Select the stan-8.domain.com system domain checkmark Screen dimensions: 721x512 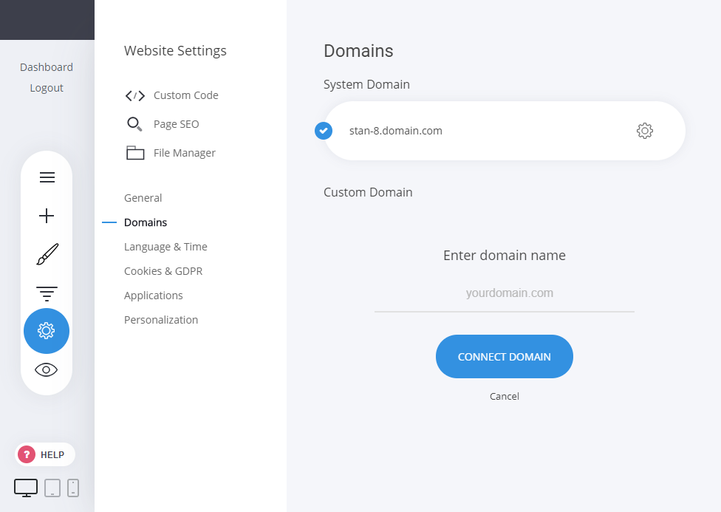[324, 131]
